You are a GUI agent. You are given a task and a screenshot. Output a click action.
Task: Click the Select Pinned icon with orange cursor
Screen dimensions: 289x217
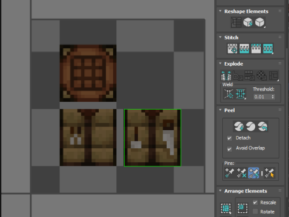269,173
